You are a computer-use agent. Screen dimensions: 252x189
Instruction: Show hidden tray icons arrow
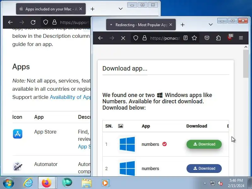click(x=205, y=183)
